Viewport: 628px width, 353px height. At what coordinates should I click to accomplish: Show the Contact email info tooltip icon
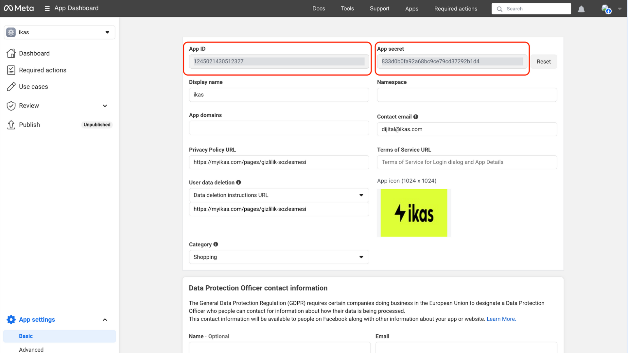click(x=416, y=117)
